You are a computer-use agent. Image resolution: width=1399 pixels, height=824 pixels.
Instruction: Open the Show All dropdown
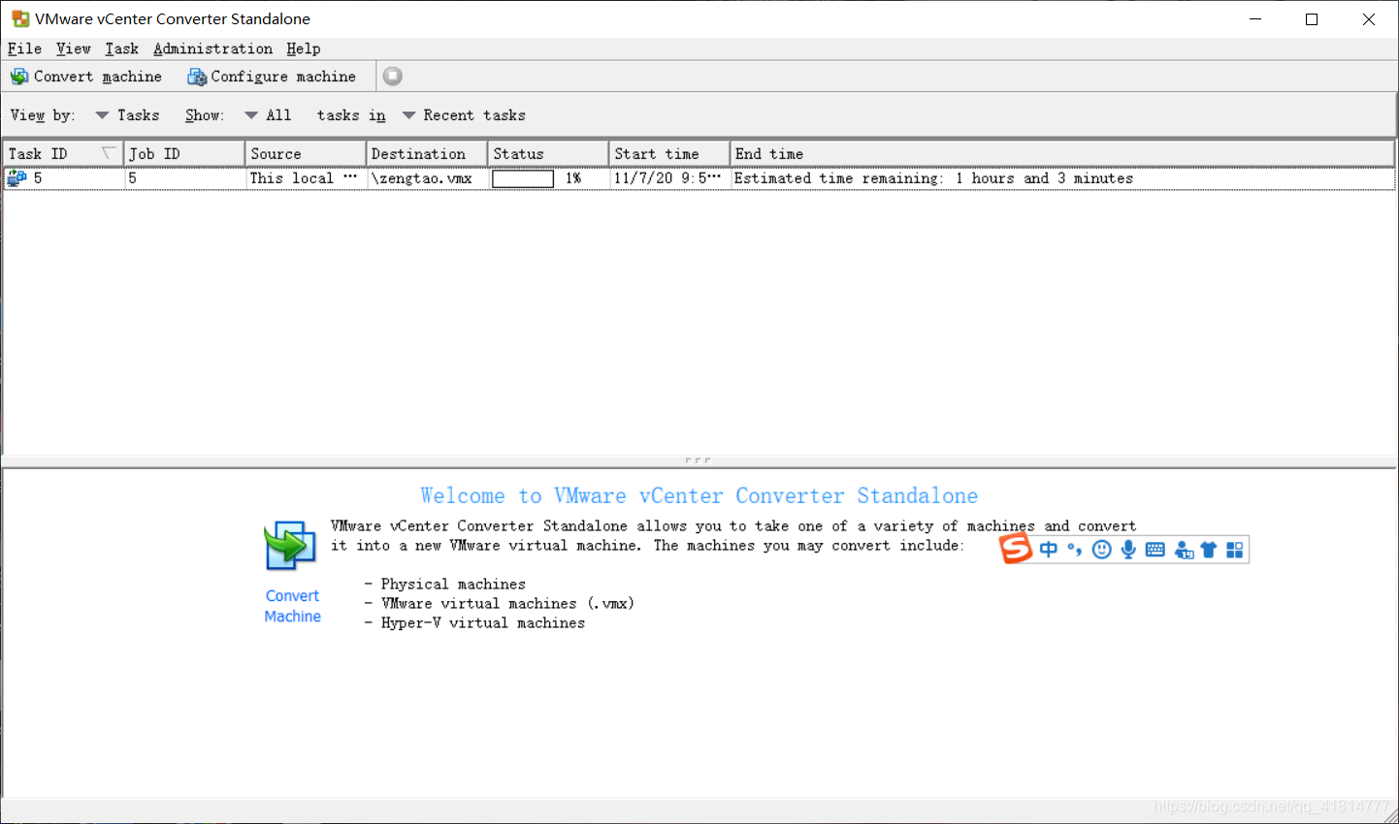(x=268, y=115)
